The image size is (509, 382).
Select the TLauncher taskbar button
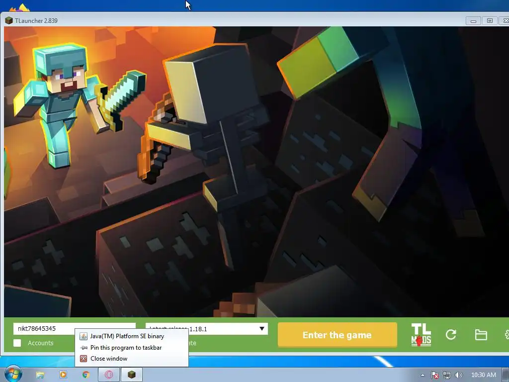pyautogui.click(x=131, y=375)
